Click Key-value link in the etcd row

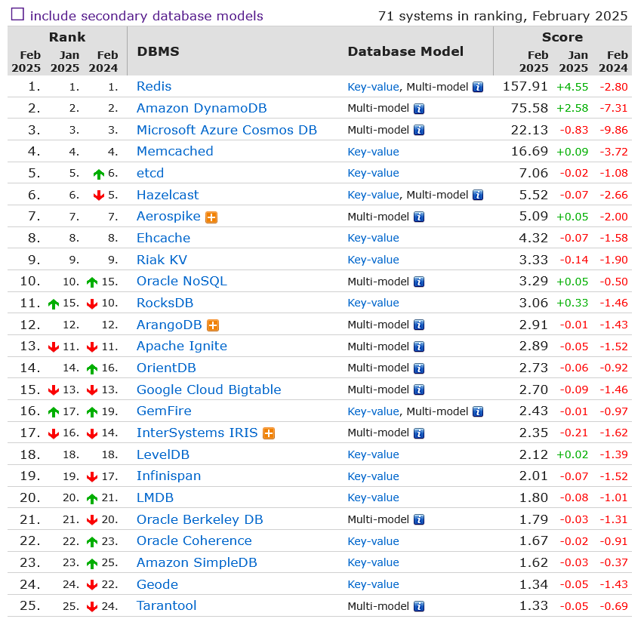374,174
